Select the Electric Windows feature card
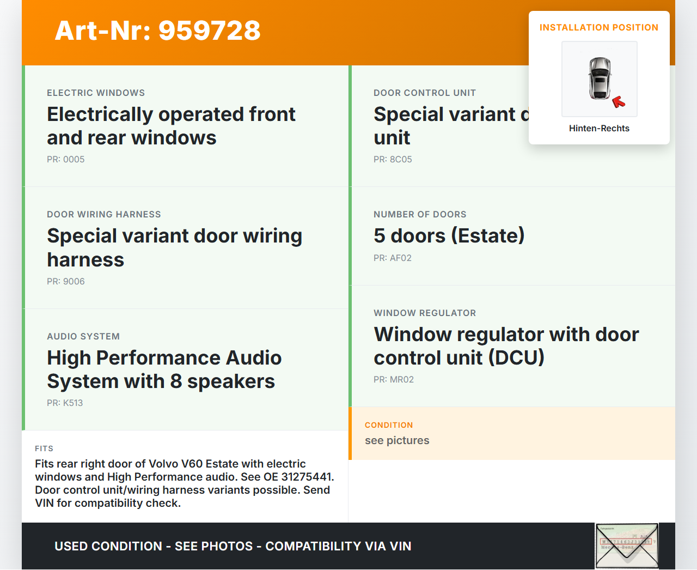This screenshot has width=697, height=570. click(185, 126)
